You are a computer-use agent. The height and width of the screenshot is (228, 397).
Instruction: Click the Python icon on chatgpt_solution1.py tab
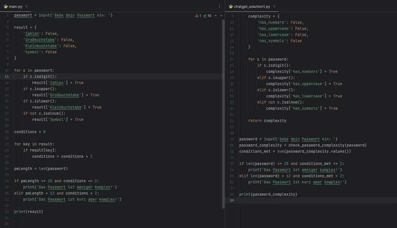coord(230,6)
